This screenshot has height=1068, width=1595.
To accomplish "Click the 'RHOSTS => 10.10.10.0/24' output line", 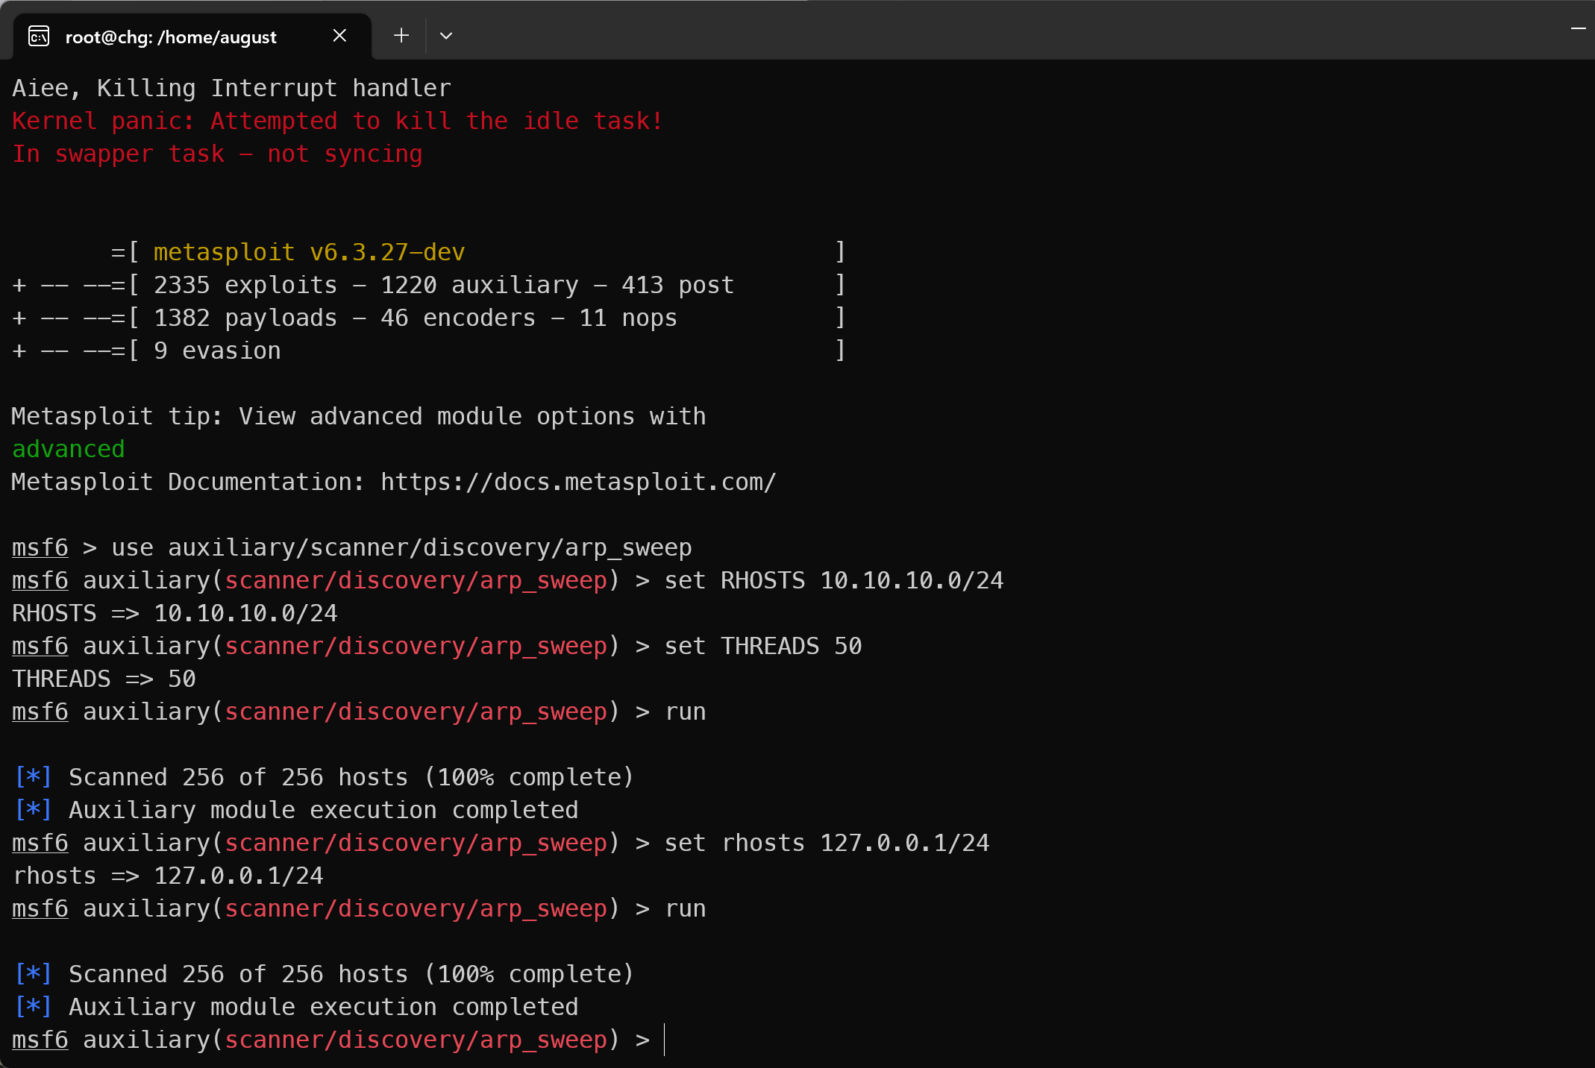I will [175, 613].
